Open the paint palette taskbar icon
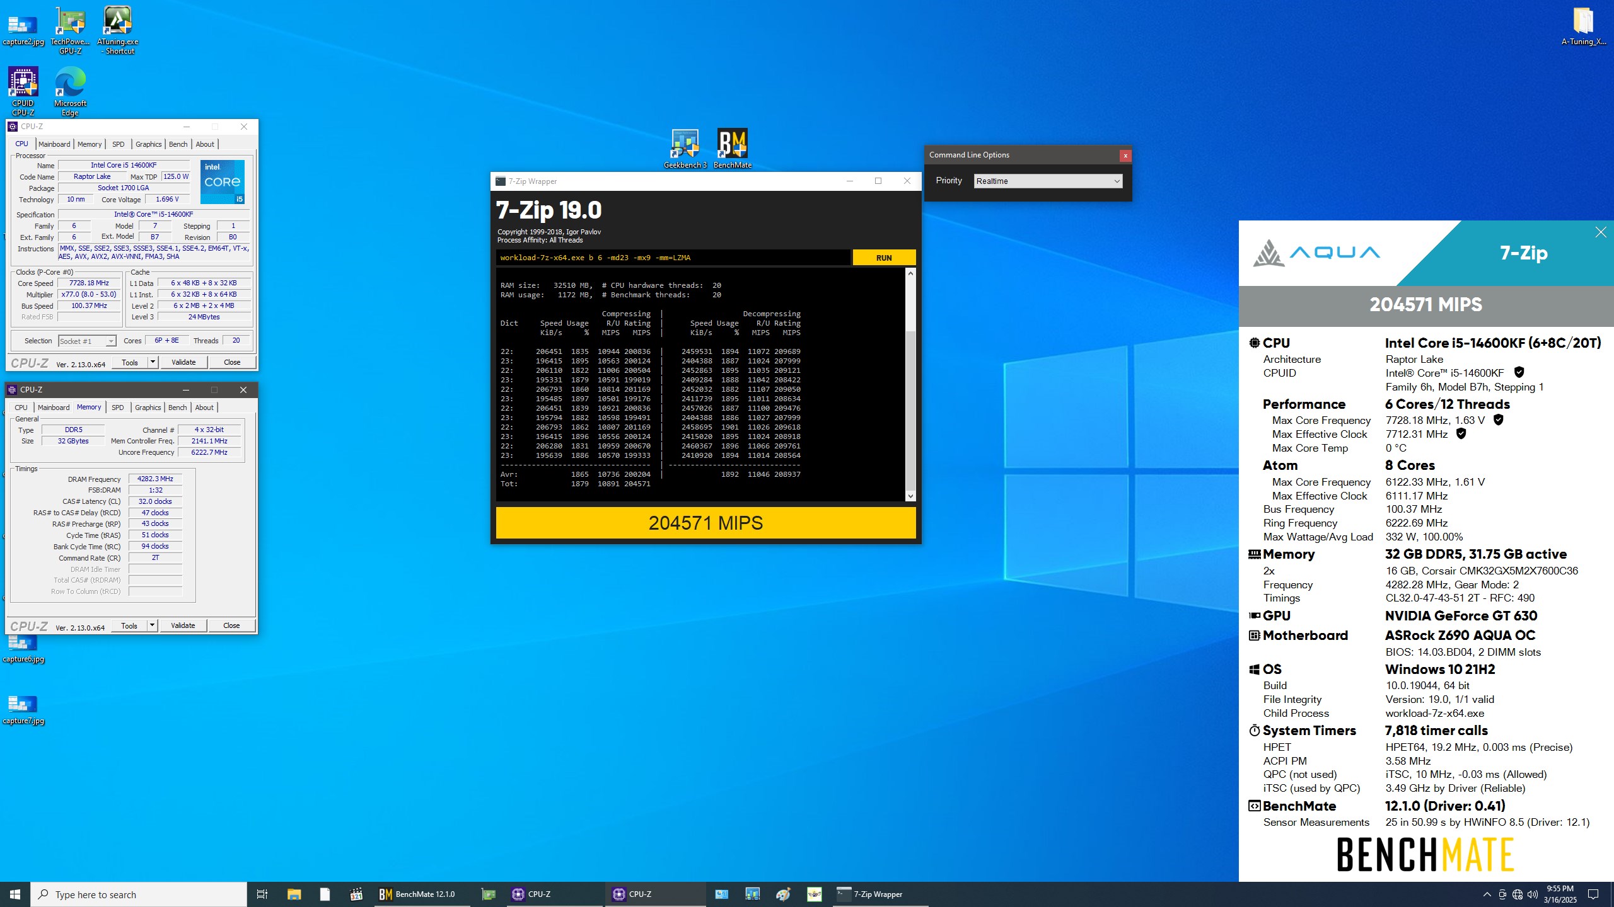Viewport: 1614px width, 907px height. tap(783, 894)
